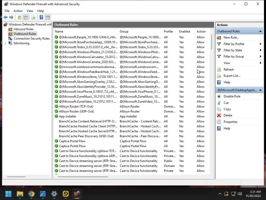Screen dimensions: 266x200
Task: Click Help under Outbound Rules actions
Action: (227, 82)
